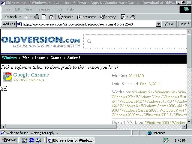The height and width of the screenshot is (144, 192).
Task: Click the Forward arrow button
Action: [x=26, y=17]
